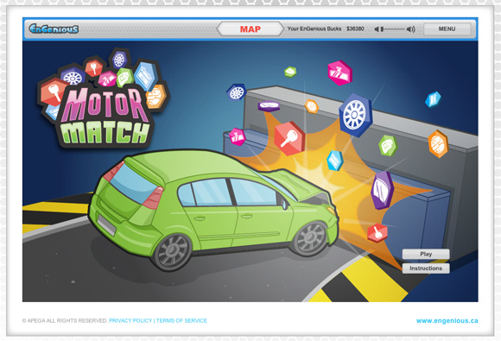Click the Play button

coord(426,254)
